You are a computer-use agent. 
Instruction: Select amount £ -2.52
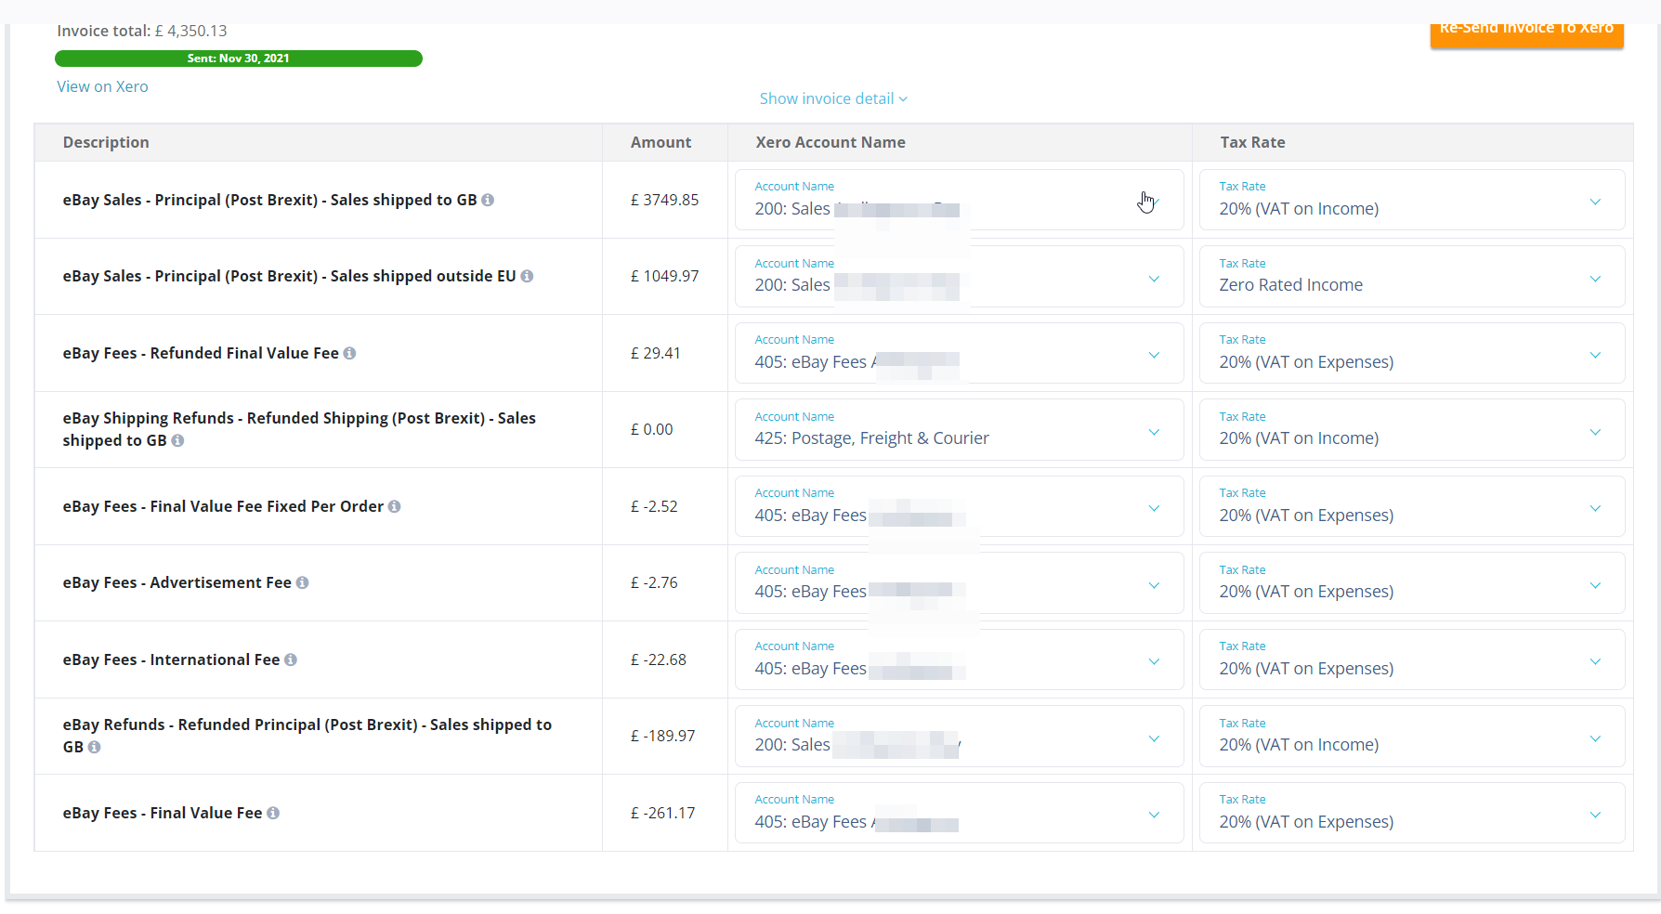(654, 506)
